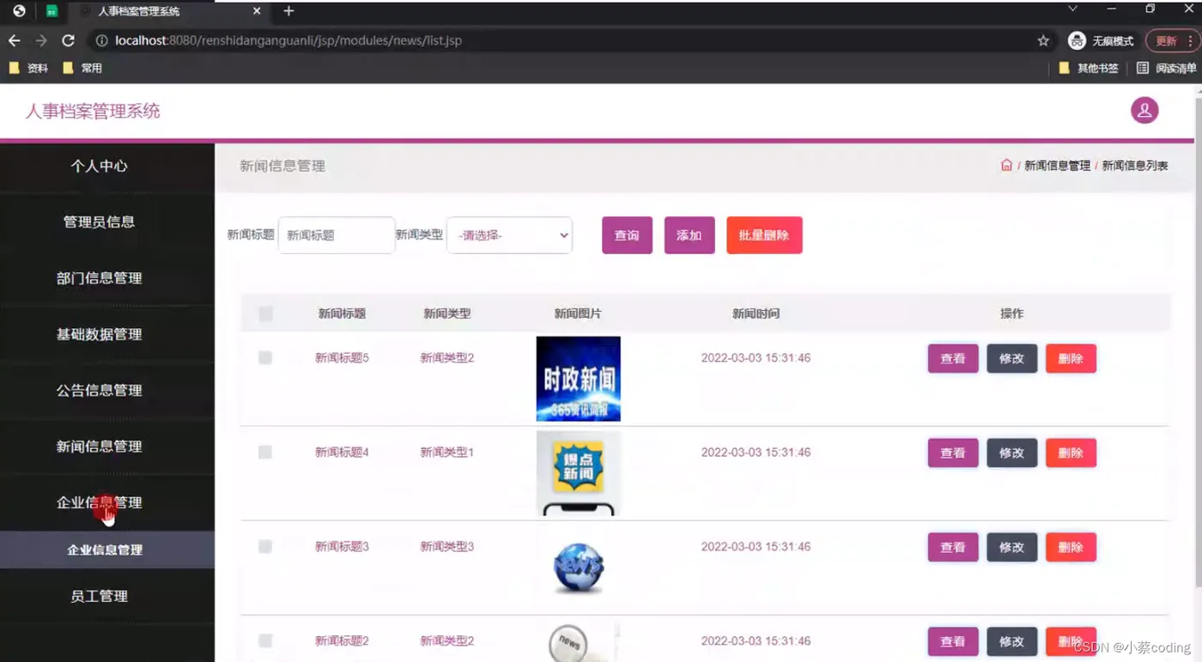The height and width of the screenshot is (662, 1202).
Task: Click the incognito mode icon
Action: click(1077, 40)
